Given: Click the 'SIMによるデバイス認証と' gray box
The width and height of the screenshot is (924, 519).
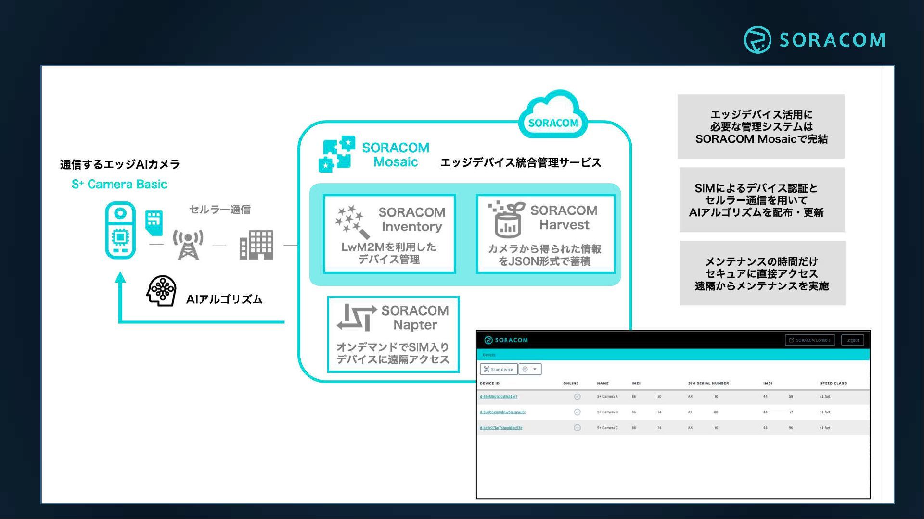Looking at the screenshot, I should click(762, 200).
